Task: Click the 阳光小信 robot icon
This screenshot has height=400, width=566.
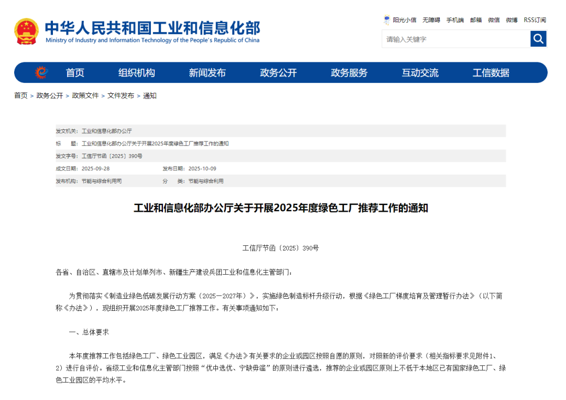Action: [x=387, y=20]
